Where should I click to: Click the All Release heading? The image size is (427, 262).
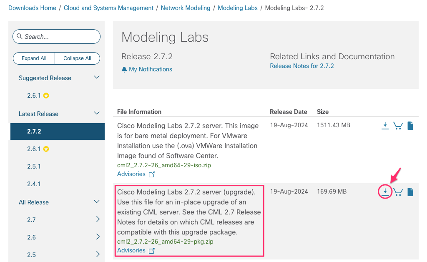(33, 202)
